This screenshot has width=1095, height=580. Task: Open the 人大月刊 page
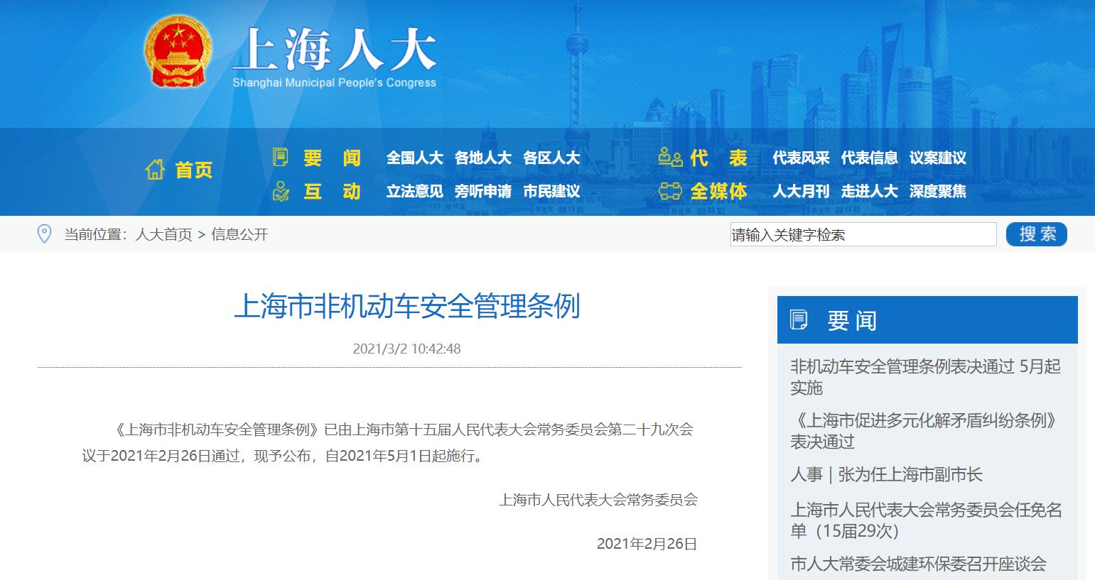point(801,192)
